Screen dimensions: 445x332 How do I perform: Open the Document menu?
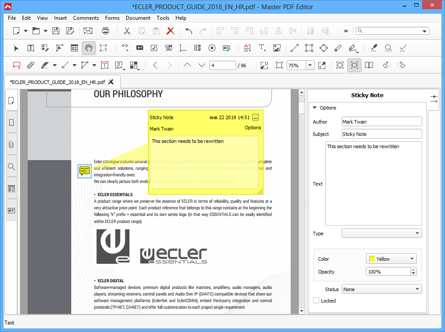click(x=138, y=18)
